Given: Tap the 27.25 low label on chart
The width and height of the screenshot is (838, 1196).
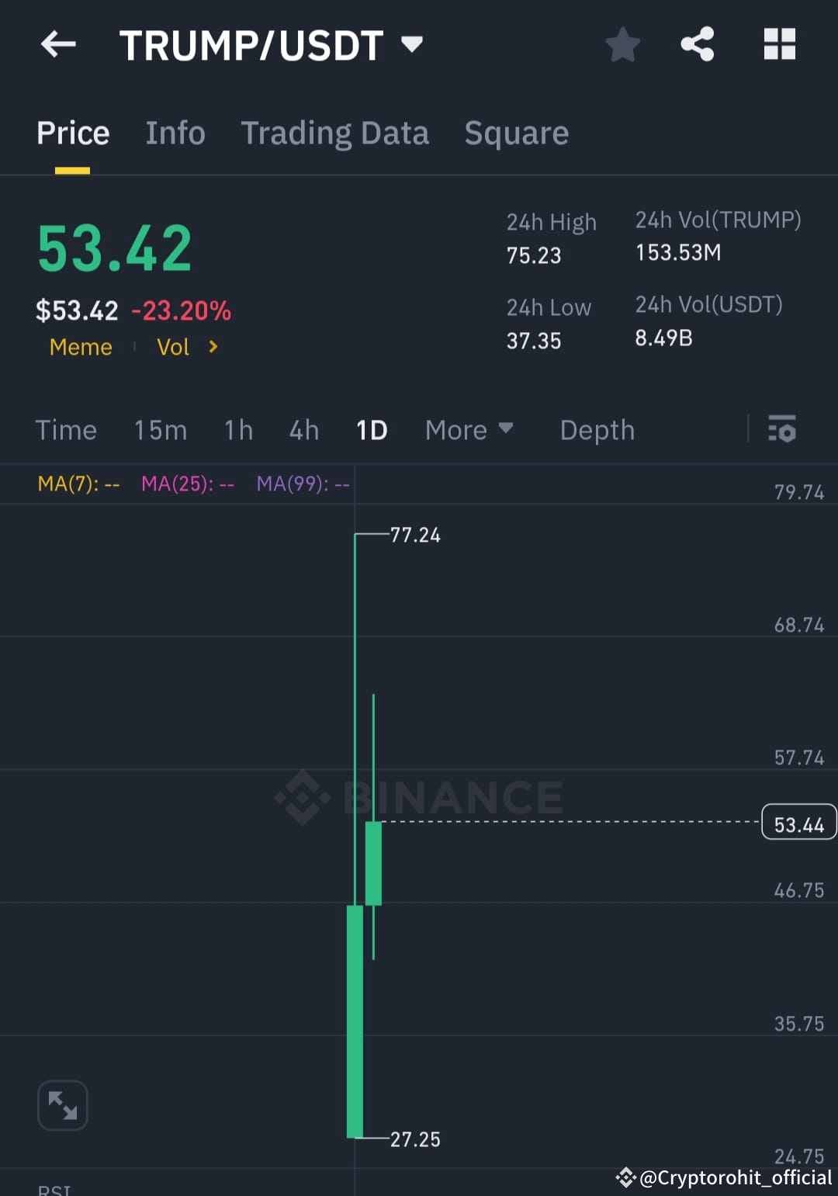Looking at the screenshot, I should coord(415,1140).
